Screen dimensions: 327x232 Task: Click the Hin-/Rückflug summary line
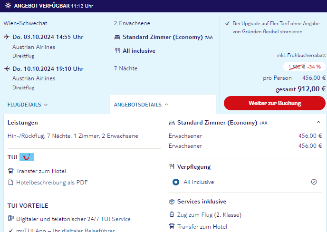coord(73,136)
